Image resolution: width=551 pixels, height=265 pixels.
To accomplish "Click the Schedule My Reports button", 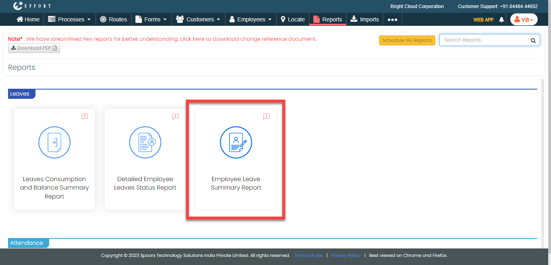I will 407,40.
